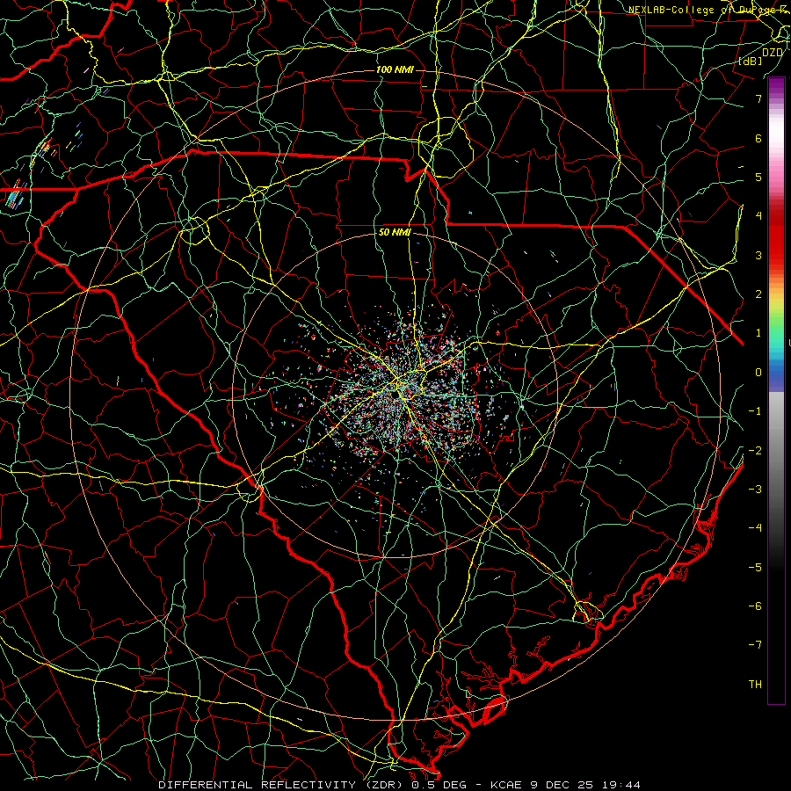Viewport: 791px width, 791px height.
Task: Click the "TH" label on the scale
Action: [755, 685]
